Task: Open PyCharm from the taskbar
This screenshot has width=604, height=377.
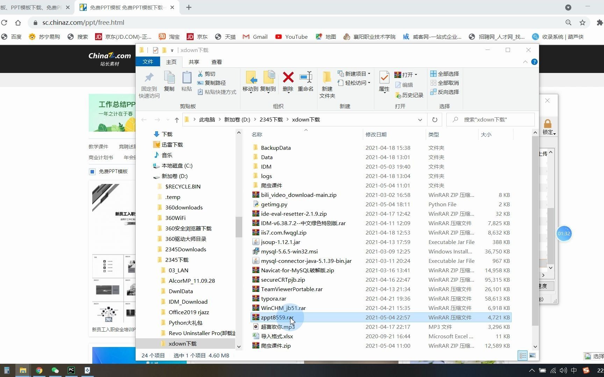Action: click(x=71, y=370)
